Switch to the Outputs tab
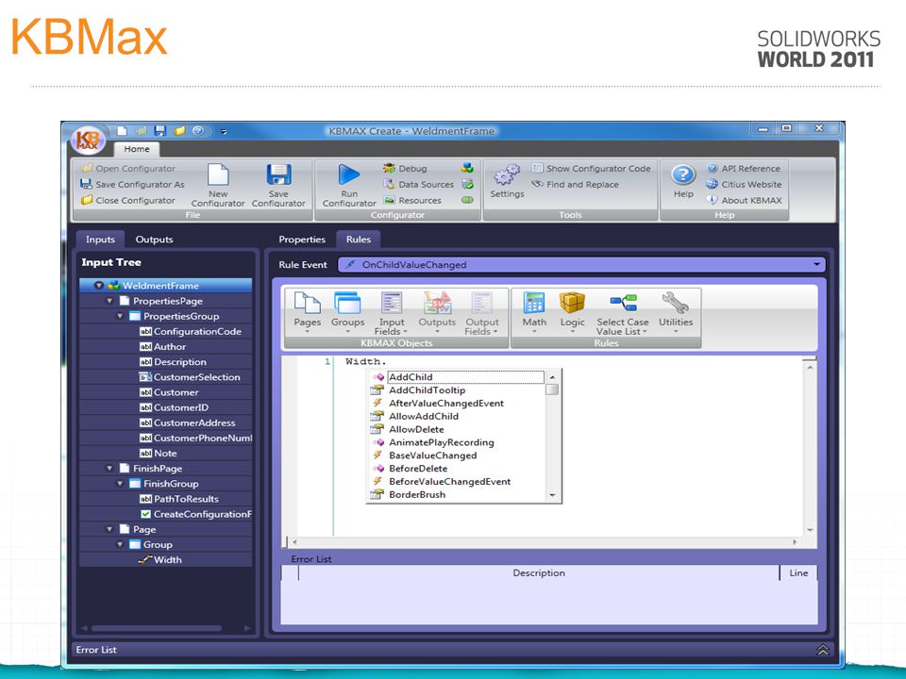The image size is (906, 679). 154,240
